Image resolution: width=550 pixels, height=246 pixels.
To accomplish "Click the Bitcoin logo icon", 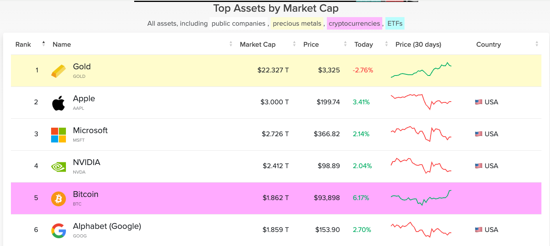I will tap(59, 199).
